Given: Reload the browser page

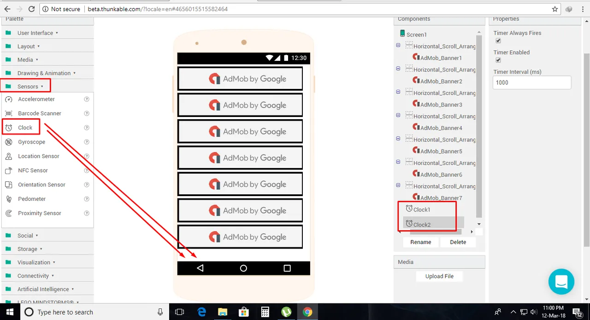Looking at the screenshot, I should [31, 9].
